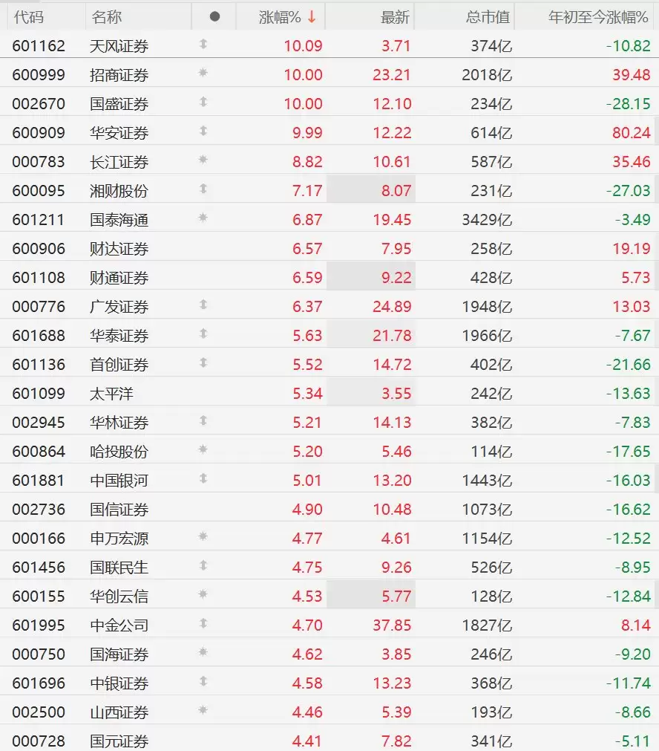Image resolution: width=659 pixels, height=751 pixels.
Task: Sort by 年初至今涨幅% column header
Action: [598, 17]
